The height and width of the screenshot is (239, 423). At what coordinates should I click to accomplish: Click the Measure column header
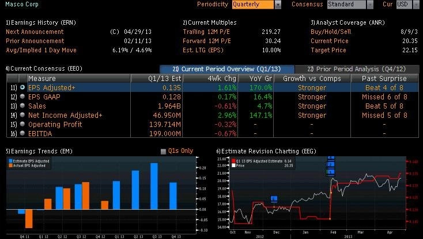pos(79,79)
